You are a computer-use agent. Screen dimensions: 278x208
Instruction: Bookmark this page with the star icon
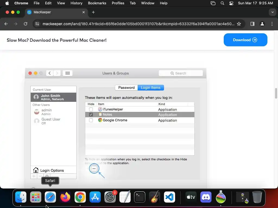point(239,24)
